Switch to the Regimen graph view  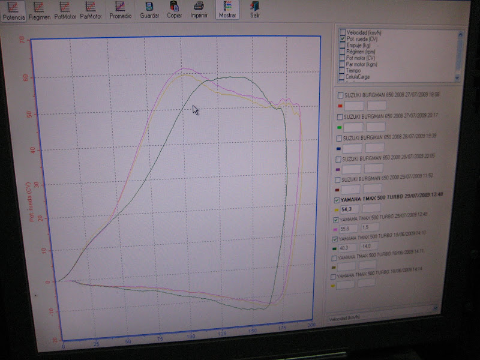(39, 10)
